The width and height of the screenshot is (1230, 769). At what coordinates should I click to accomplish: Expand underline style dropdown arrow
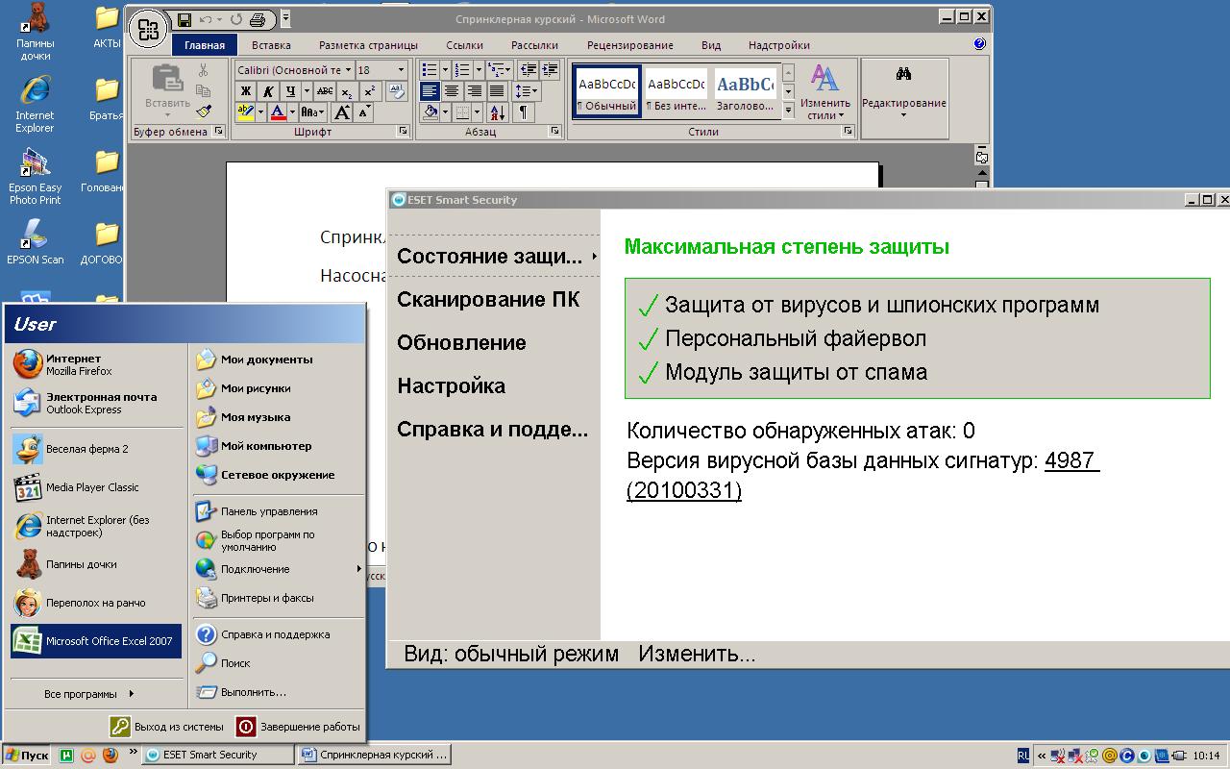[x=307, y=91]
